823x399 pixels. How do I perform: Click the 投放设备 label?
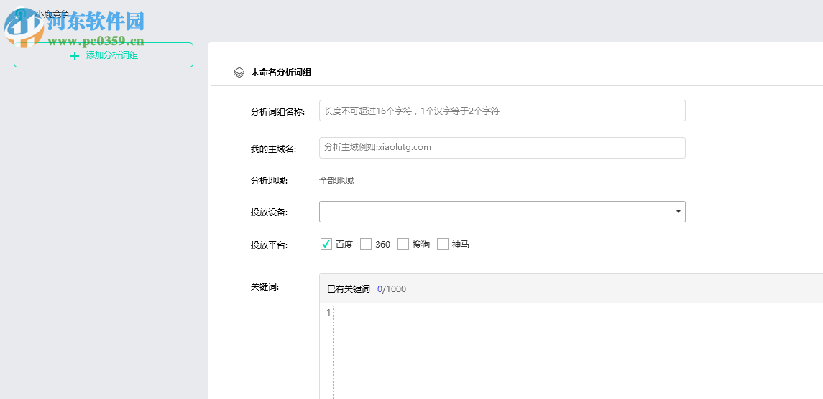click(x=270, y=212)
